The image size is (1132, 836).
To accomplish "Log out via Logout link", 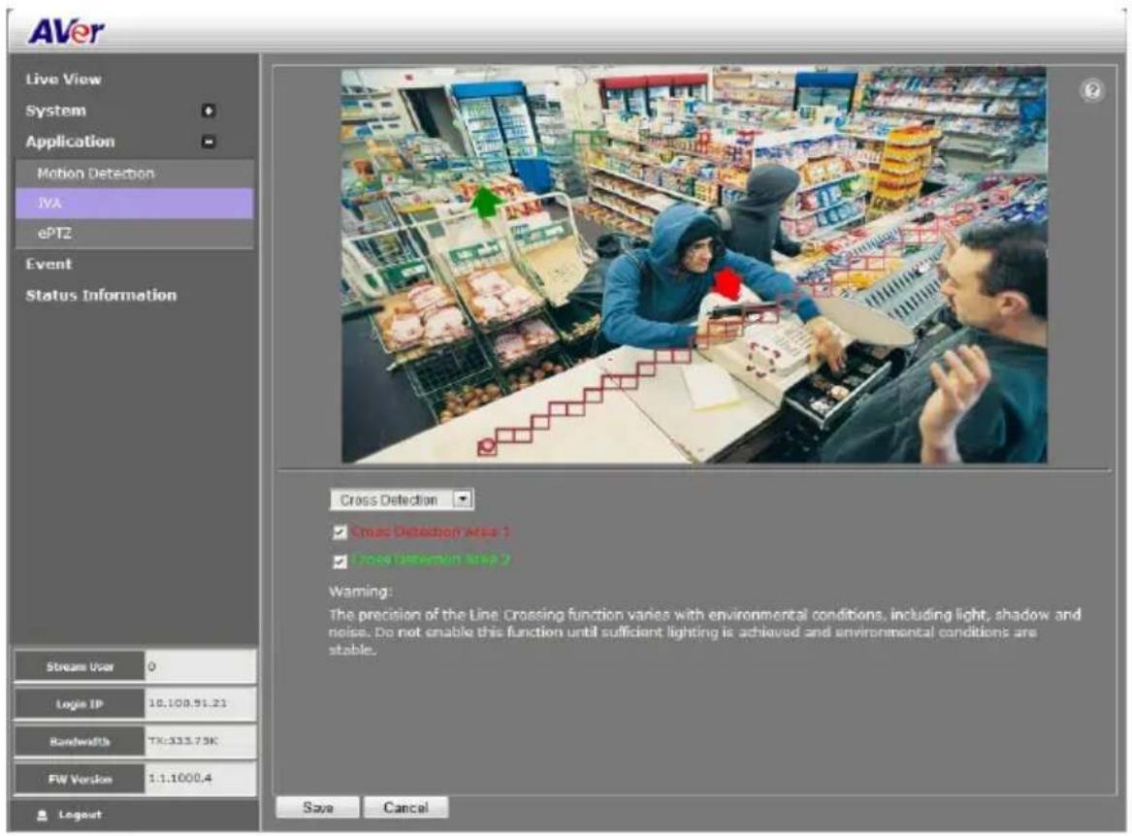I will (81, 815).
